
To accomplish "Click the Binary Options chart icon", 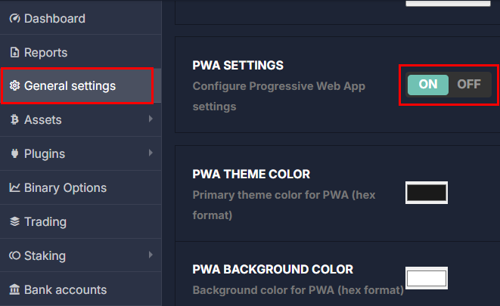I will (x=14, y=188).
